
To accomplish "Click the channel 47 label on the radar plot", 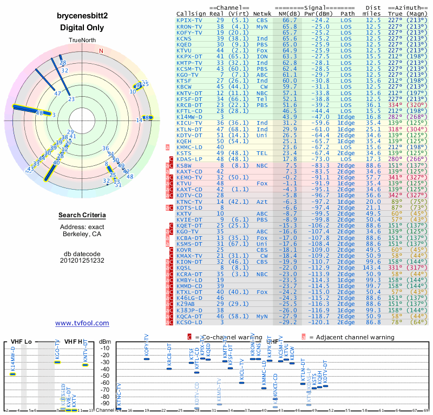I will 57,93.
